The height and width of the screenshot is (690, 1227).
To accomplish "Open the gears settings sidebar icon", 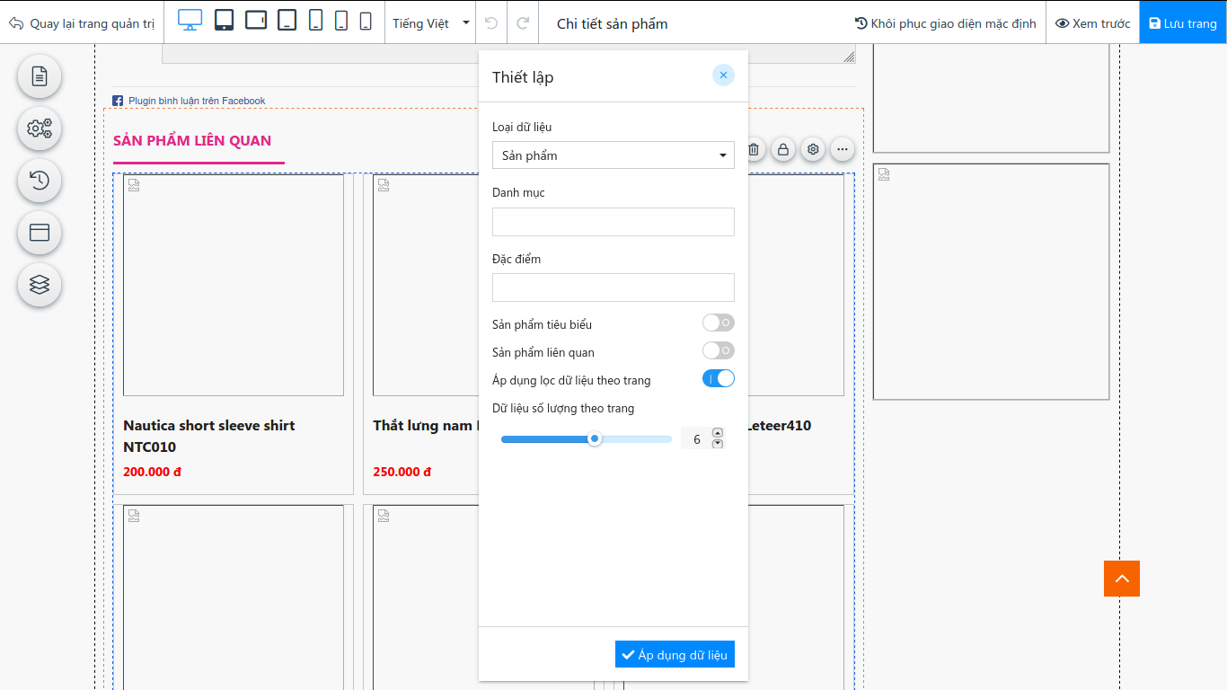I will click(x=40, y=128).
